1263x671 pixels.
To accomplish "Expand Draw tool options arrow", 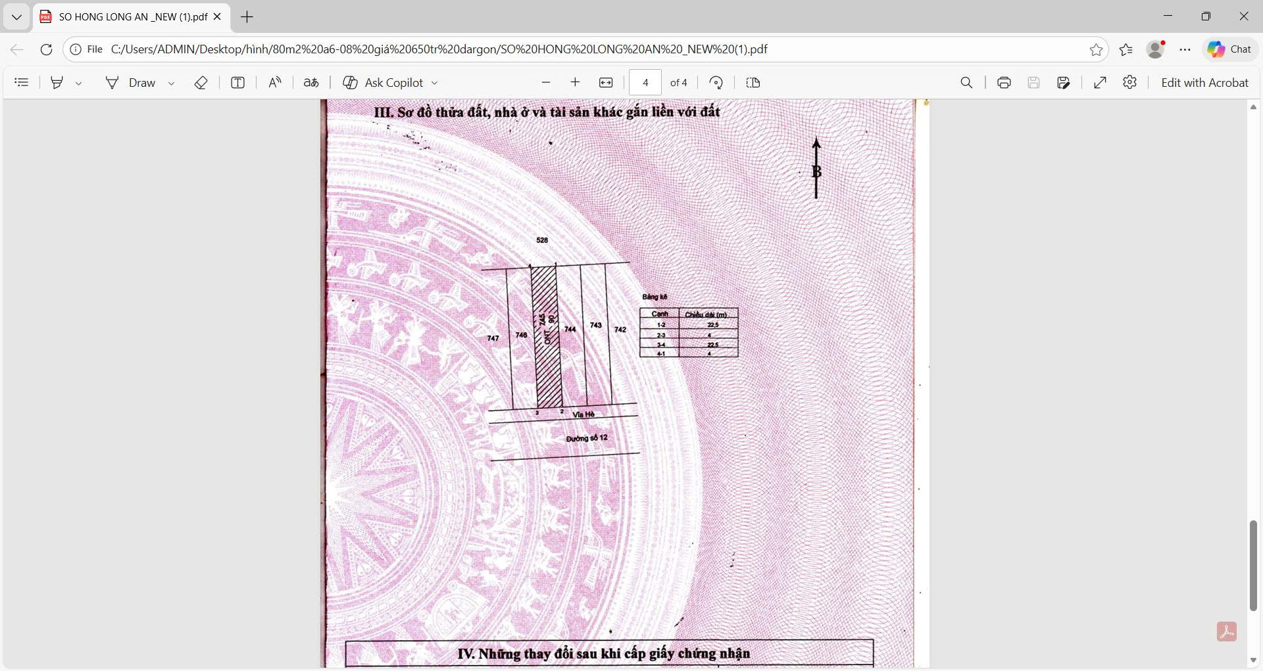I will click(172, 84).
